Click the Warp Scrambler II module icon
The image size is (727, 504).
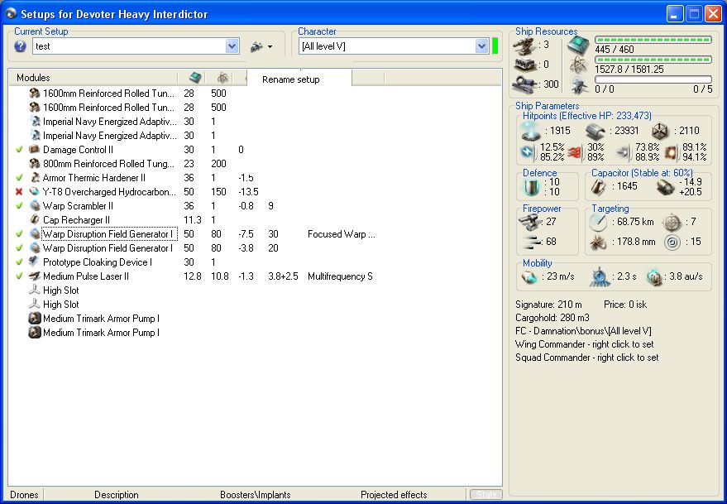point(35,205)
